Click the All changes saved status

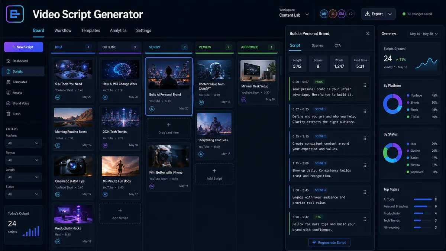coord(417,14)
